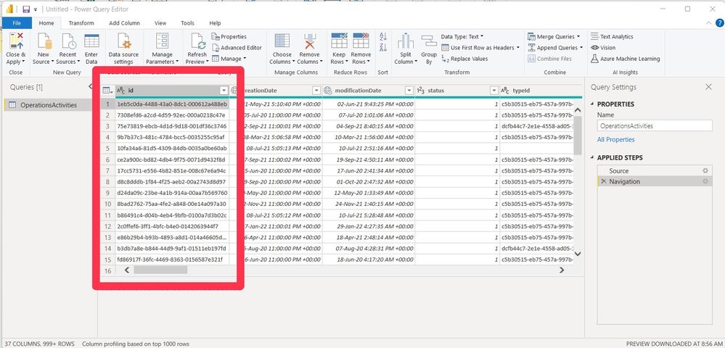This screenshot has height=348, width=725.
Task: Collapse the PROPERTIES section
Action: coord(592,104)
